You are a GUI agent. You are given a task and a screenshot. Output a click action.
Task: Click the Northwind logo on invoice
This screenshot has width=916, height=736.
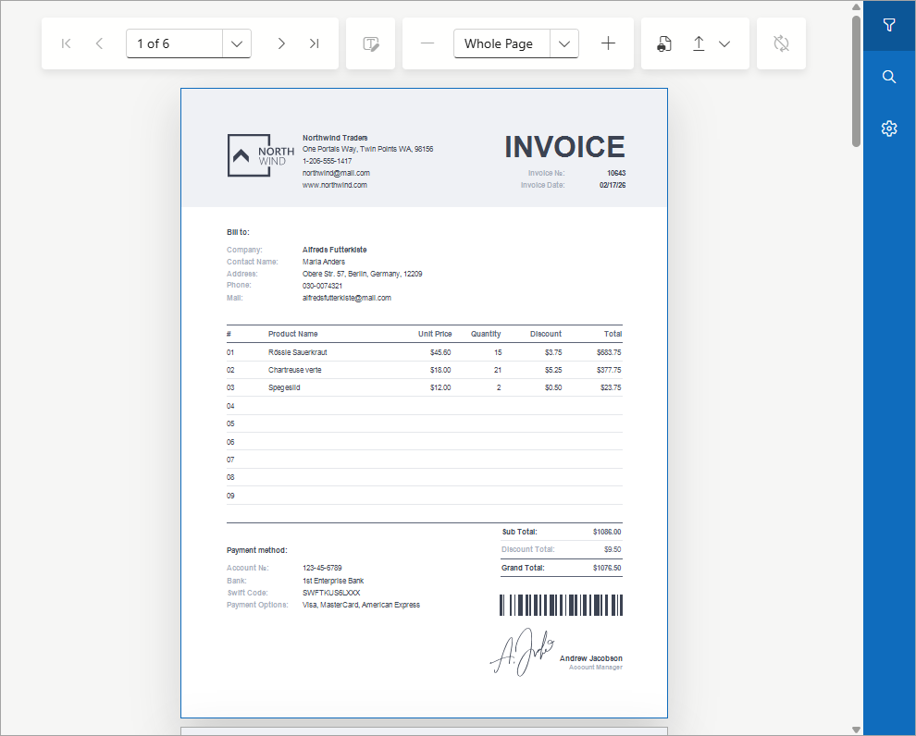(261, 155)
